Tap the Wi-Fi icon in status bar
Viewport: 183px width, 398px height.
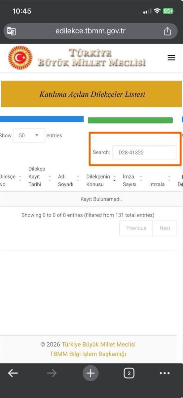pyautogui.click(x=157, y=11)
